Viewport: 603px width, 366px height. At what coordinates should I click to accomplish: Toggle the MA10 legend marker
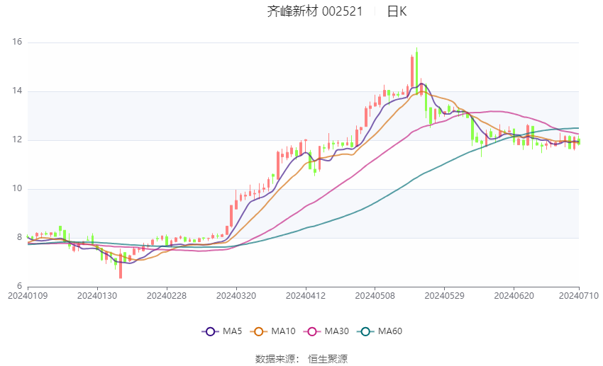(259, 331)
